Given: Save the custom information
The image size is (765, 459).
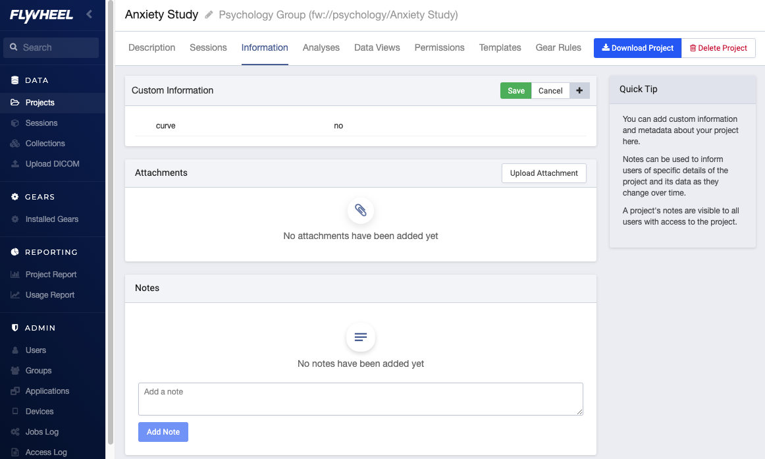Looking at the screenshot, I should [515, 91].
